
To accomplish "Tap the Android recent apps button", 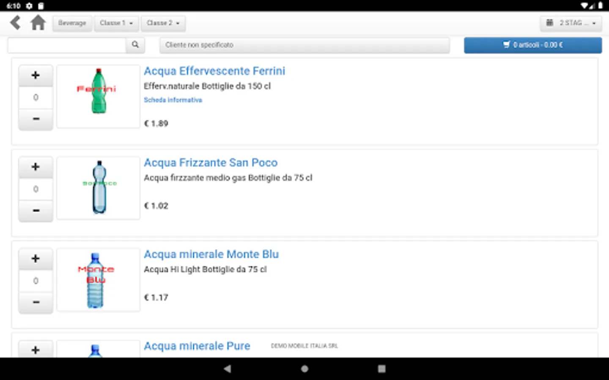I will (x=381, y=369).
